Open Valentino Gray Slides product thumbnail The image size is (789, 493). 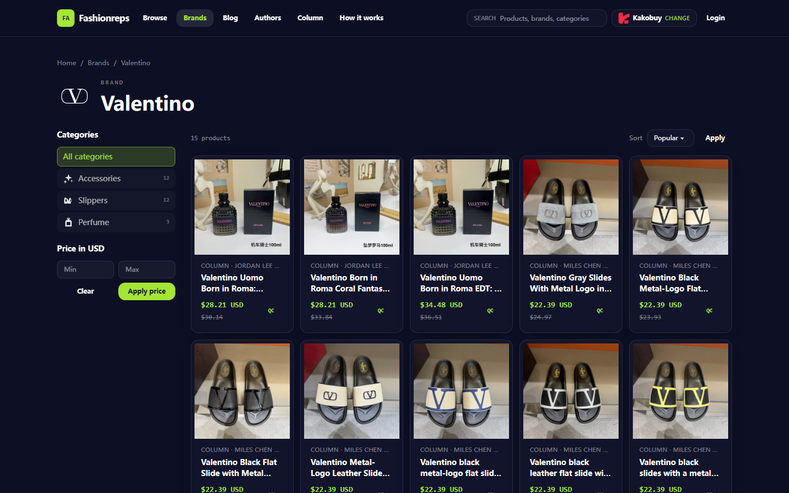[x=571, y=207]
